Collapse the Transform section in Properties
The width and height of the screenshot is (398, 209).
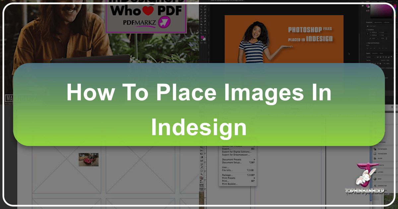click(366, 30)
